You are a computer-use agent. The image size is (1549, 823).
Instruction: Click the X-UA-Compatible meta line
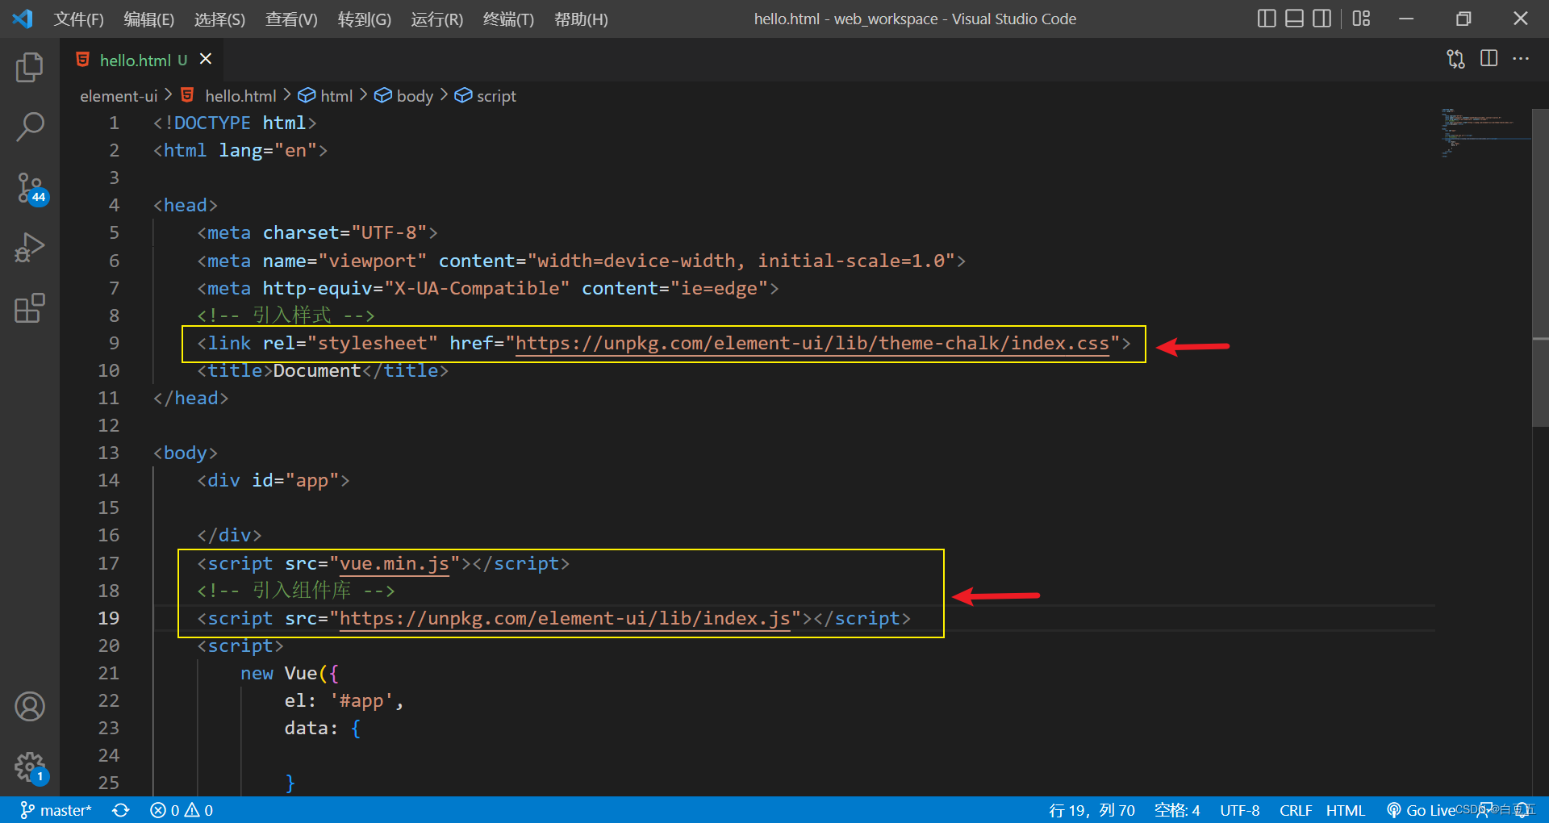487,289
